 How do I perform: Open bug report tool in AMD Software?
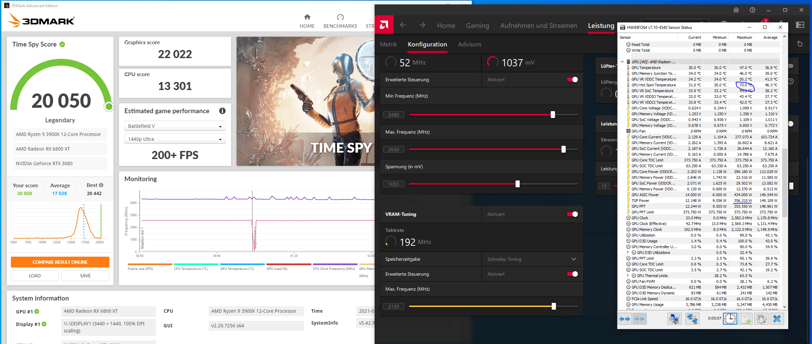(x=736, y=10)
